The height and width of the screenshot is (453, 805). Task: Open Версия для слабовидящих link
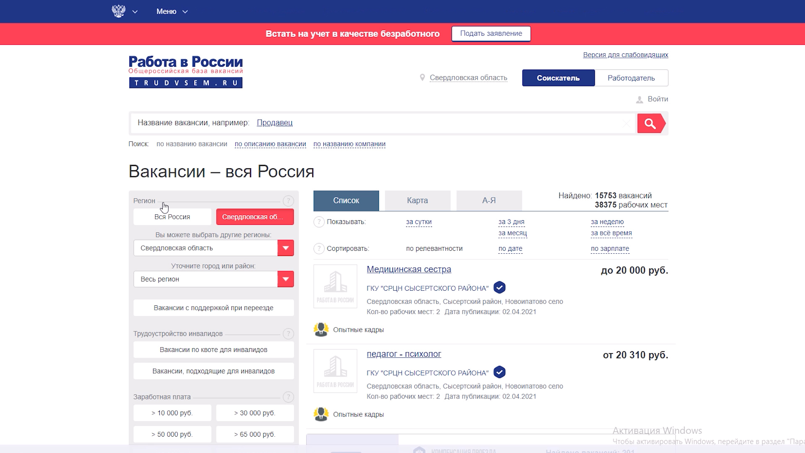coord(626,55)
